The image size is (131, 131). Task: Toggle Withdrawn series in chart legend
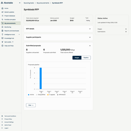(x=61, y=95)
